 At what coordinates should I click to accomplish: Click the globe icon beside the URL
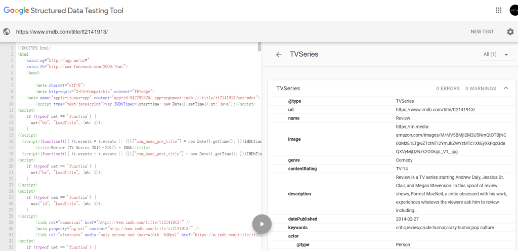pyautogui.click(x=7, y=31)
